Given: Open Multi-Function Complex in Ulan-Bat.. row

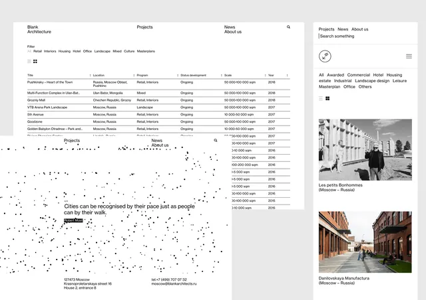Looking at the screenshot, I should click(x=158, y=93).
